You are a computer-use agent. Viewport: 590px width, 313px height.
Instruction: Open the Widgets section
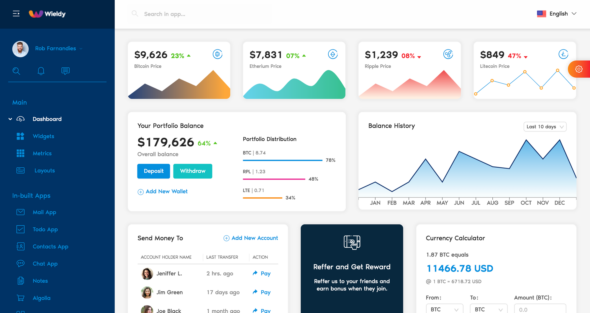(x=43, y=136)
